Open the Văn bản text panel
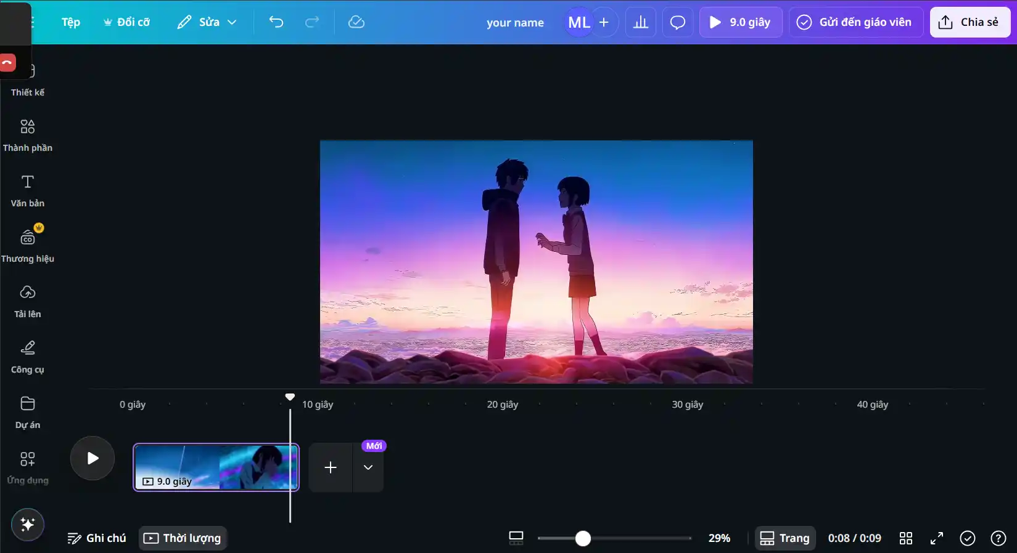1017x553 pixels. click(x=27, y=191)
